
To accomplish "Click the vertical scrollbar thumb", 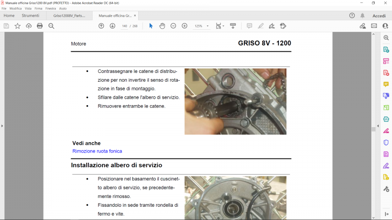I will [373, 129].
